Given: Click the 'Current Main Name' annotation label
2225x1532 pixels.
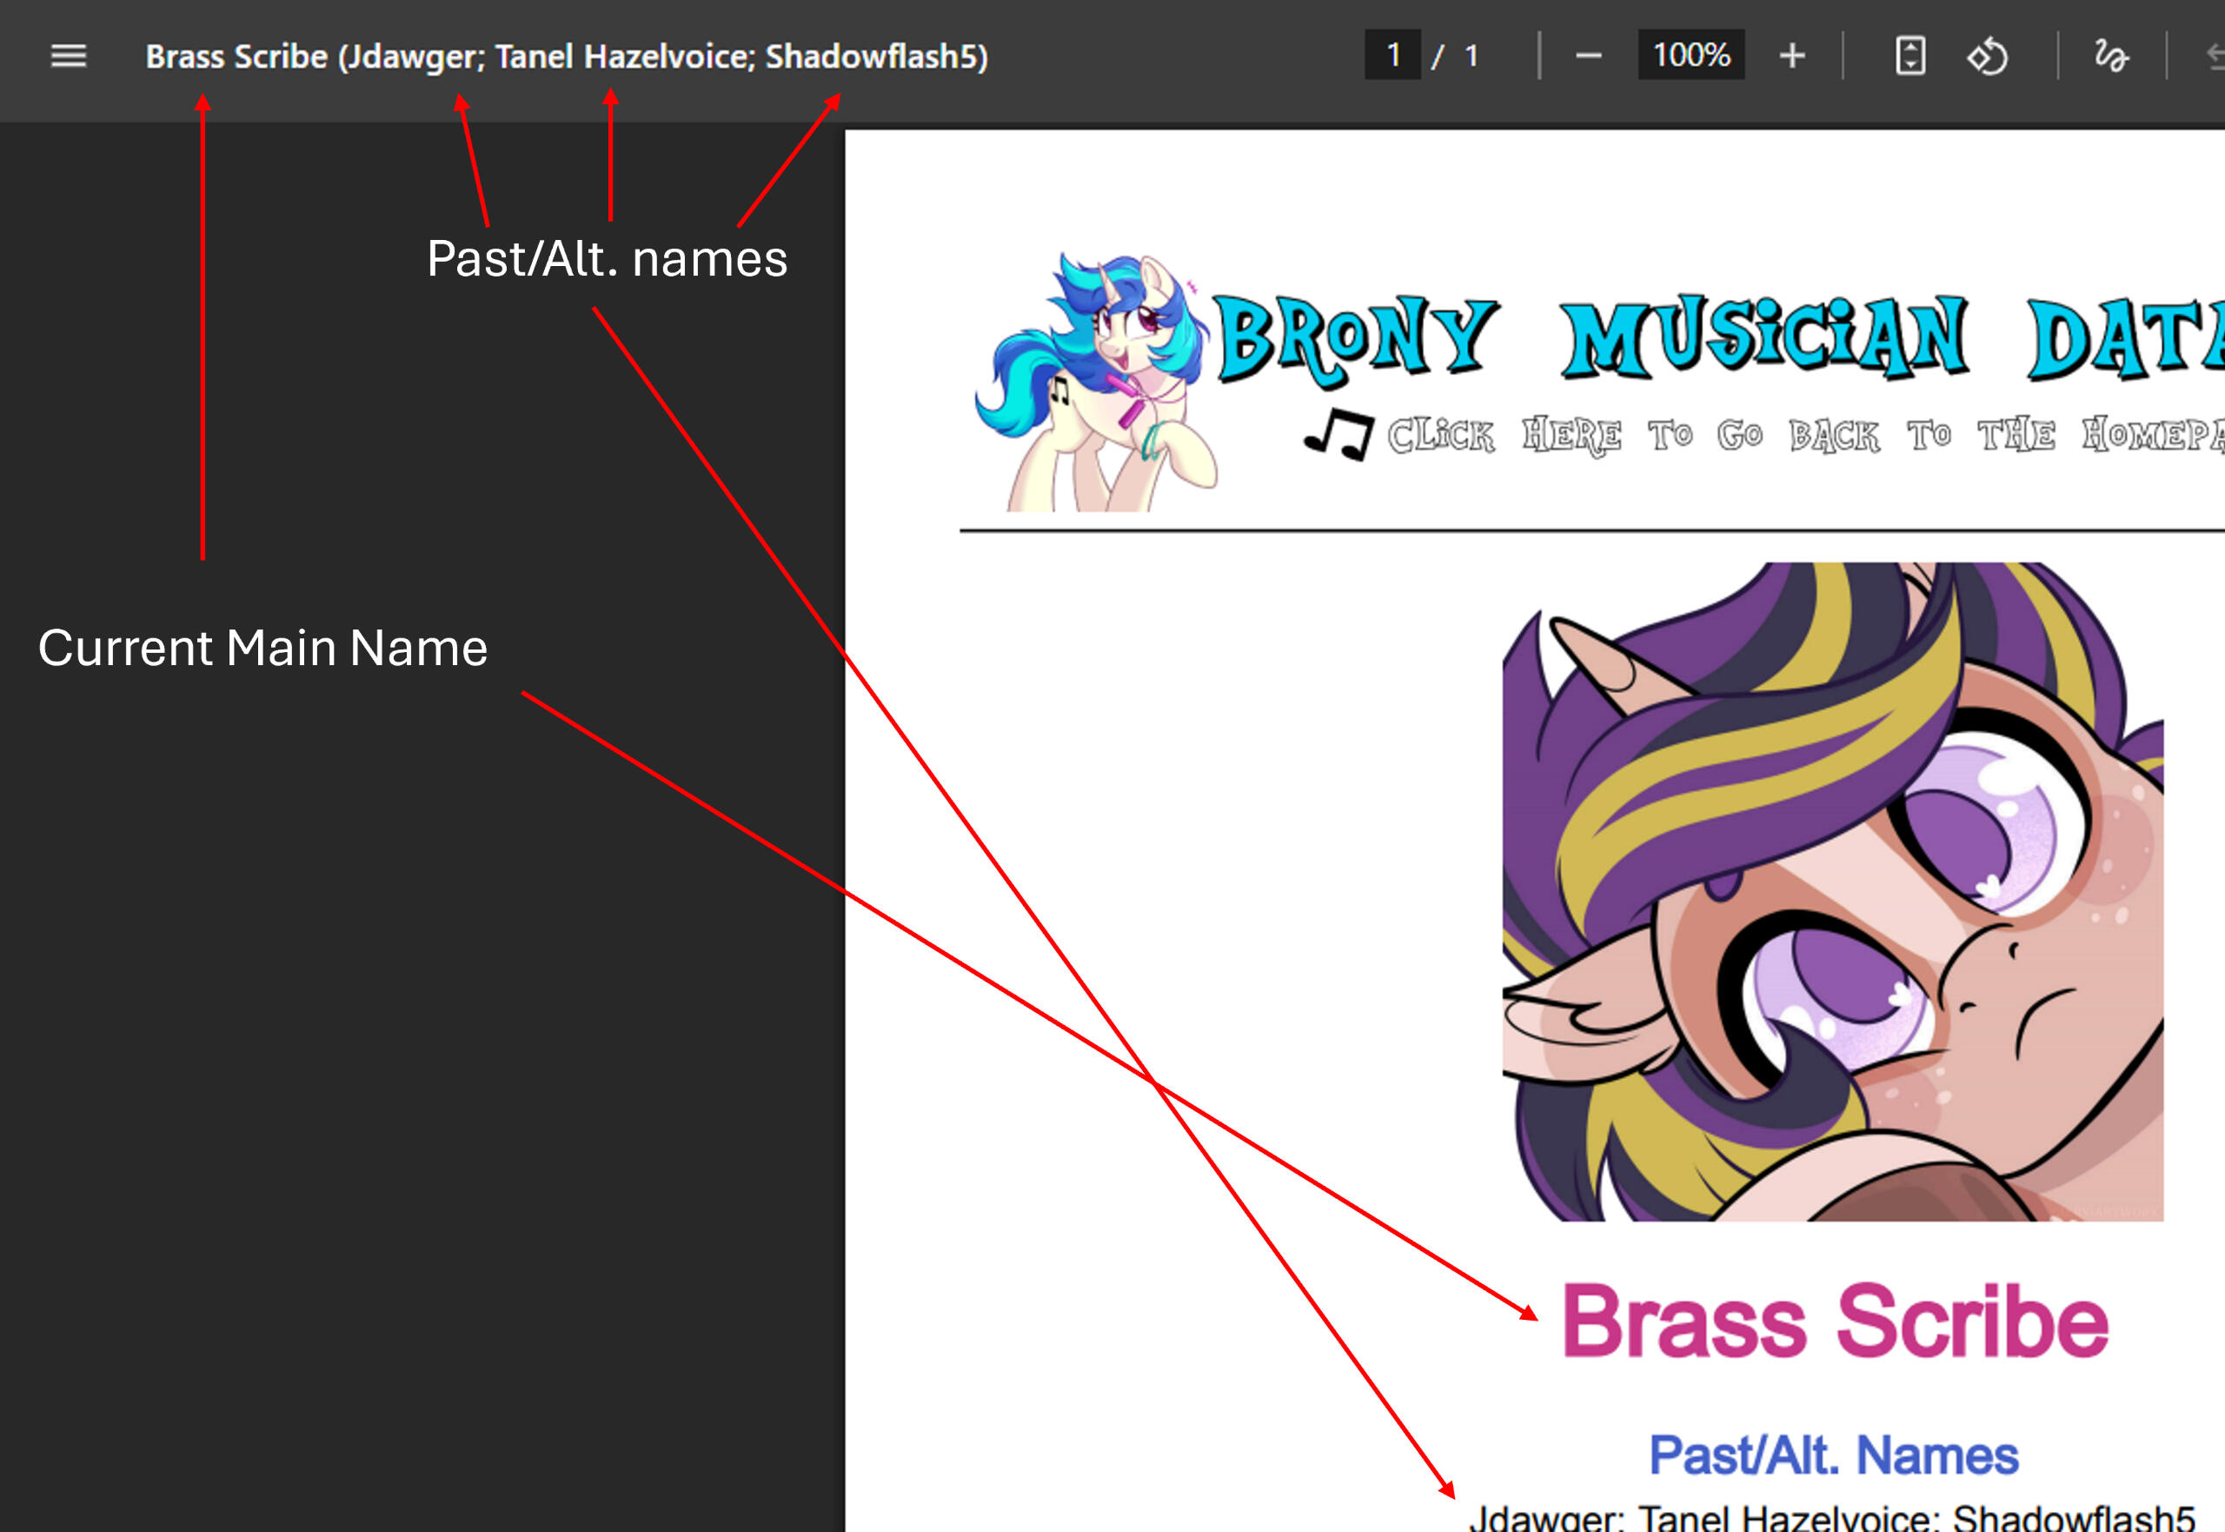Looking at the screenshot, I should 262,647.
